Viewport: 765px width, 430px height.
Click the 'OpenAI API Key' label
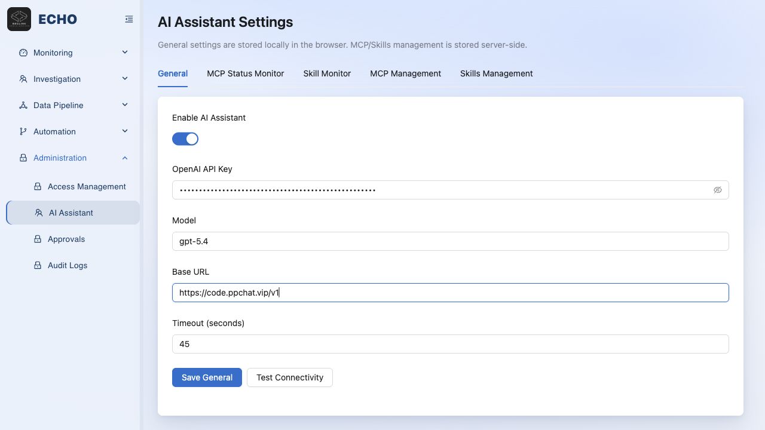coord(202,169)
